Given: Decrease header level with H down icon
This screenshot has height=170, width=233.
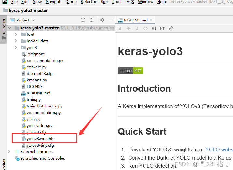Looking at the screenshot, I should [x=154, y=28].
